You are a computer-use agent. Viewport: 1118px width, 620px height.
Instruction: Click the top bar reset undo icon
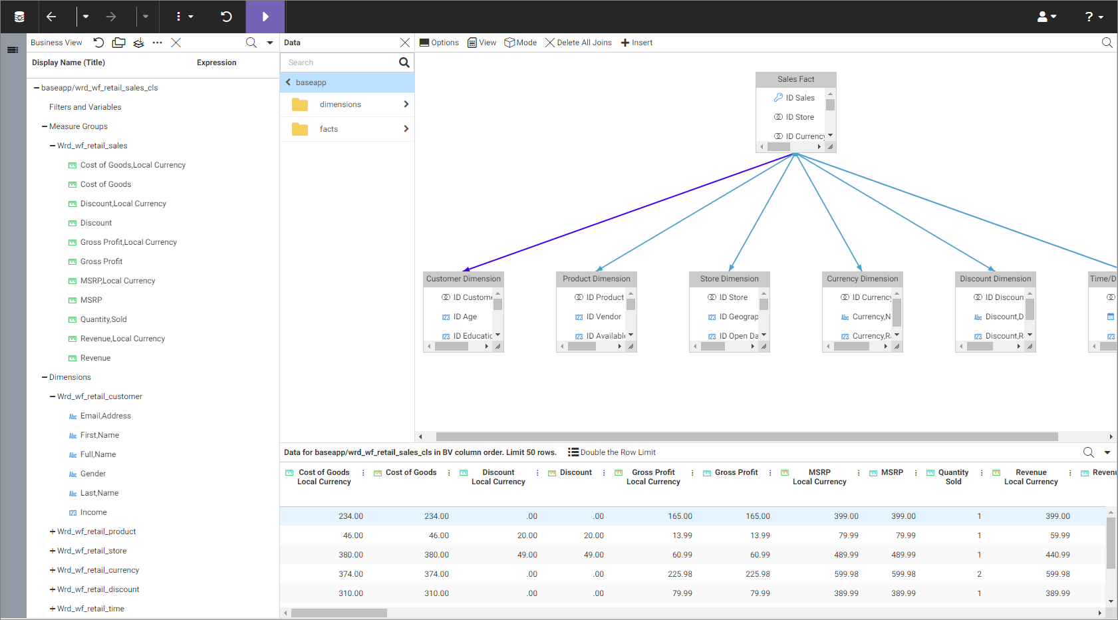point(226,17)
